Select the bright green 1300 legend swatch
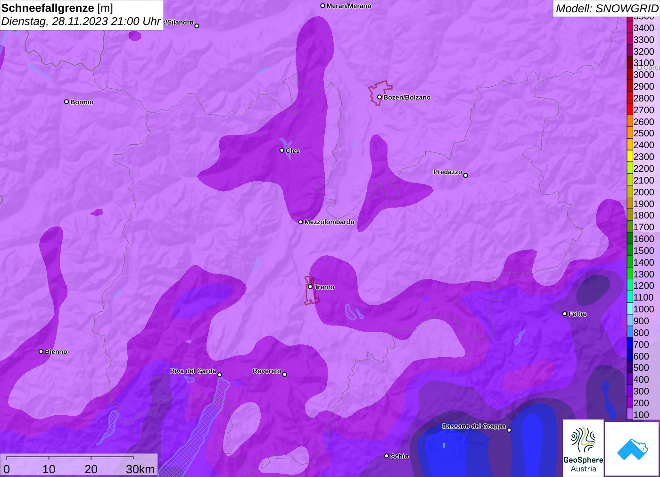Screen dimensions: 660x477 630,274
